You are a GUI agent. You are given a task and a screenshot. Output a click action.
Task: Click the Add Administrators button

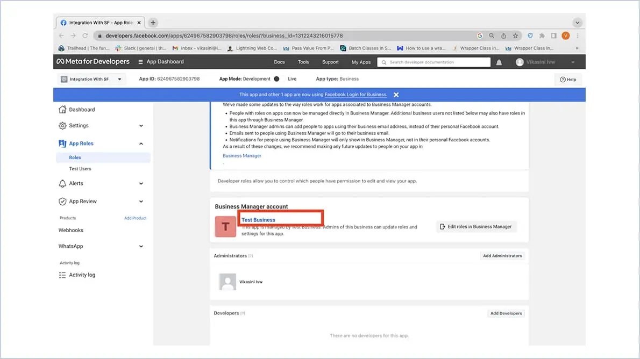coord(502,256)
